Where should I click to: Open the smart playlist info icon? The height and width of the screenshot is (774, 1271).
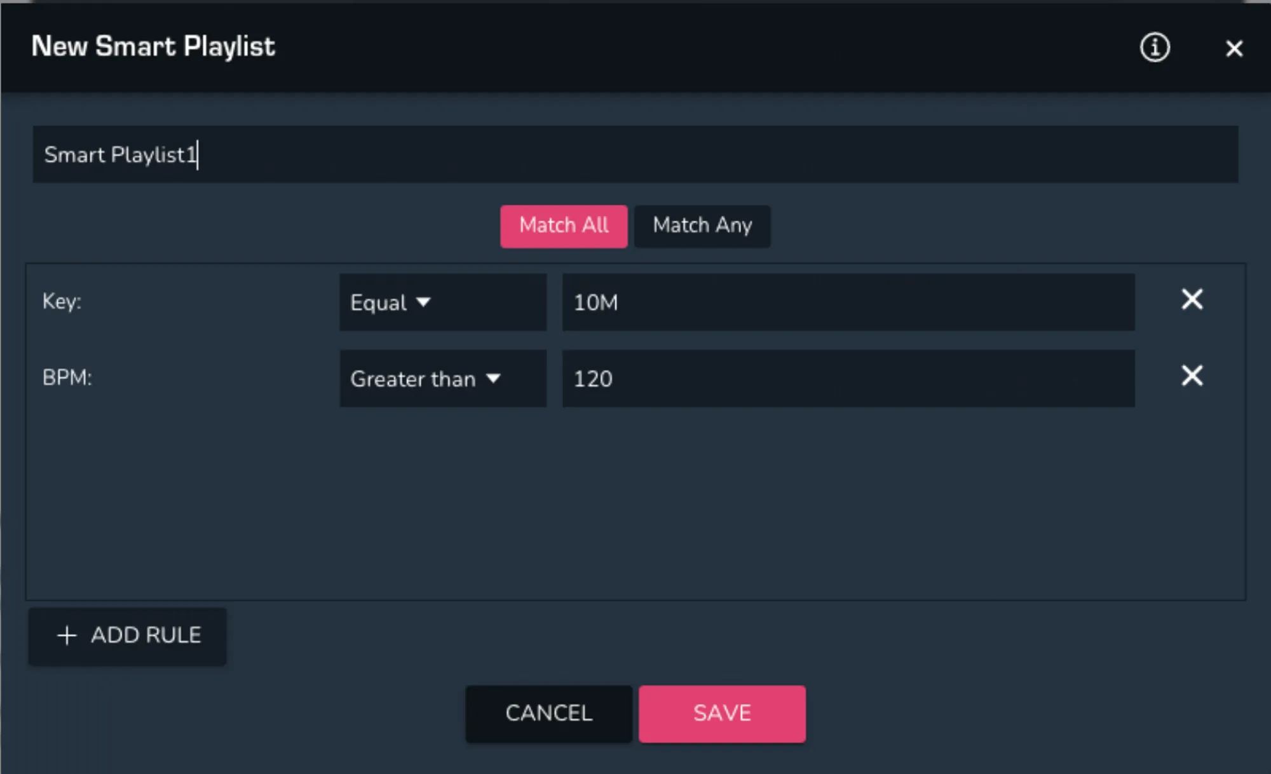1154,48
